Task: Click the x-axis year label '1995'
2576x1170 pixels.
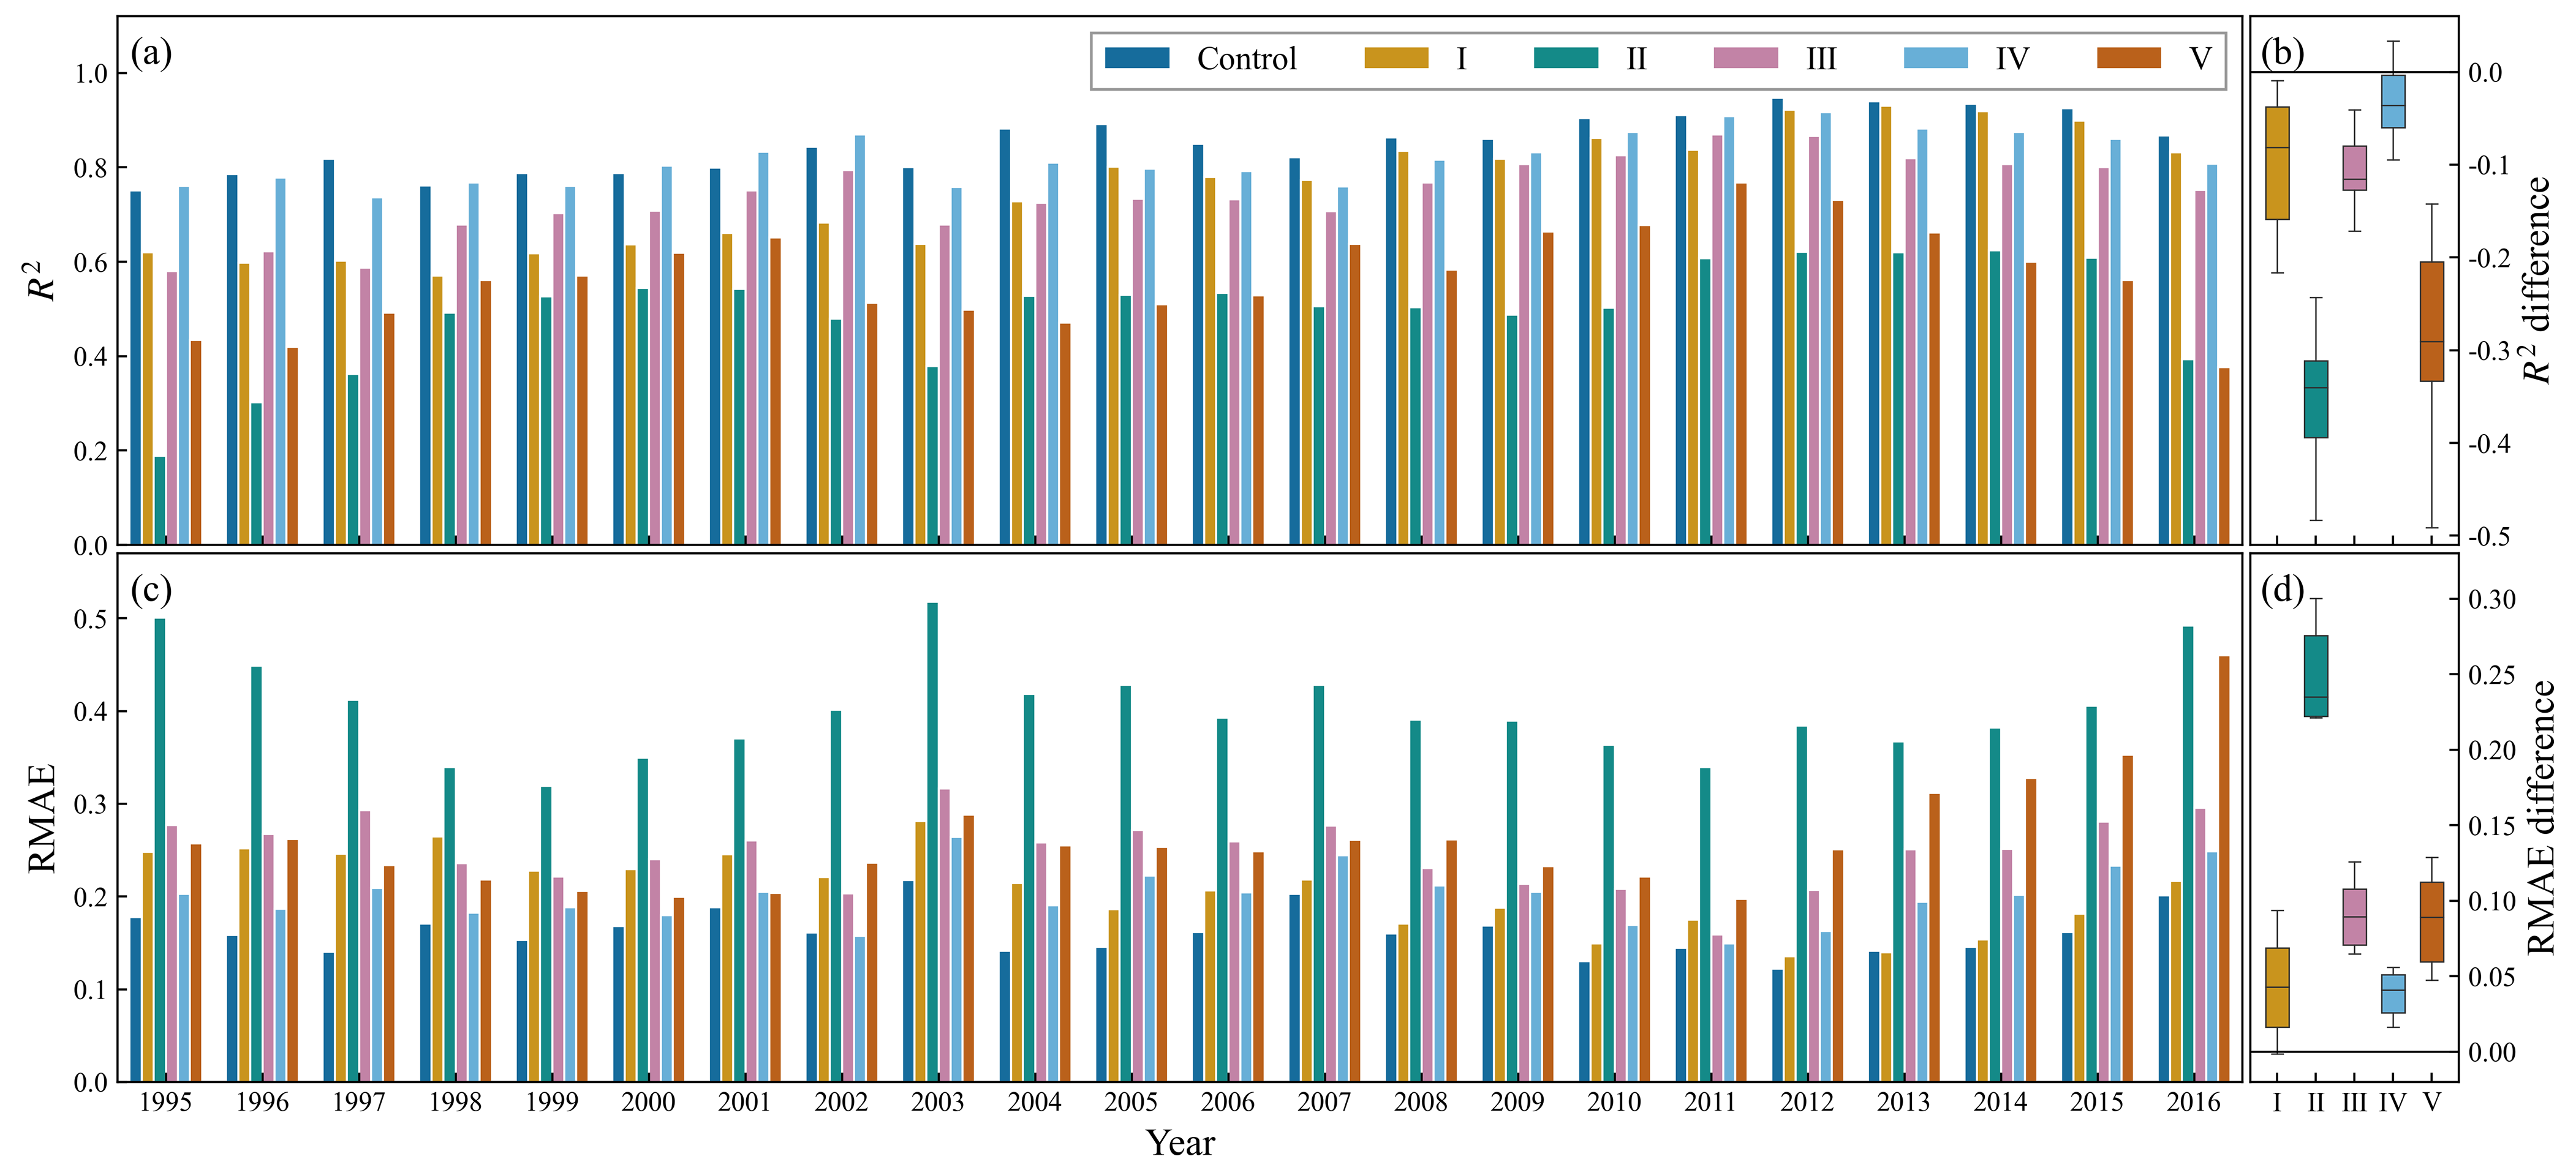Action: 165,1102
